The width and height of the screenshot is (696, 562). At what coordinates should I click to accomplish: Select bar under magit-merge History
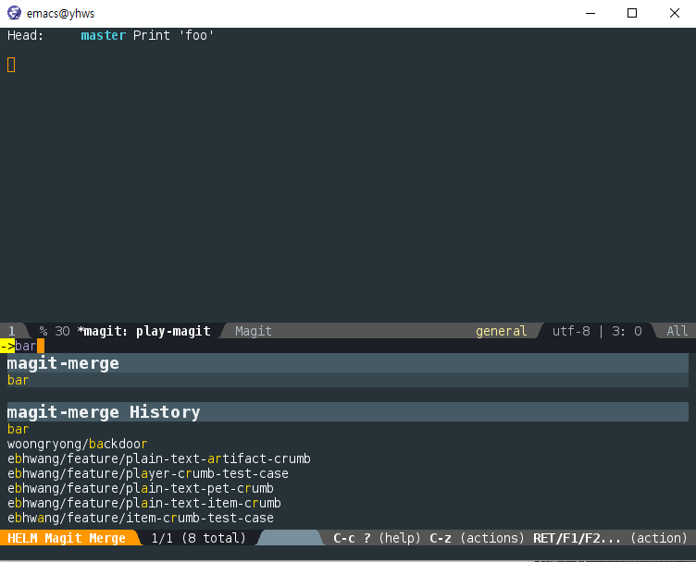point(18,429)
